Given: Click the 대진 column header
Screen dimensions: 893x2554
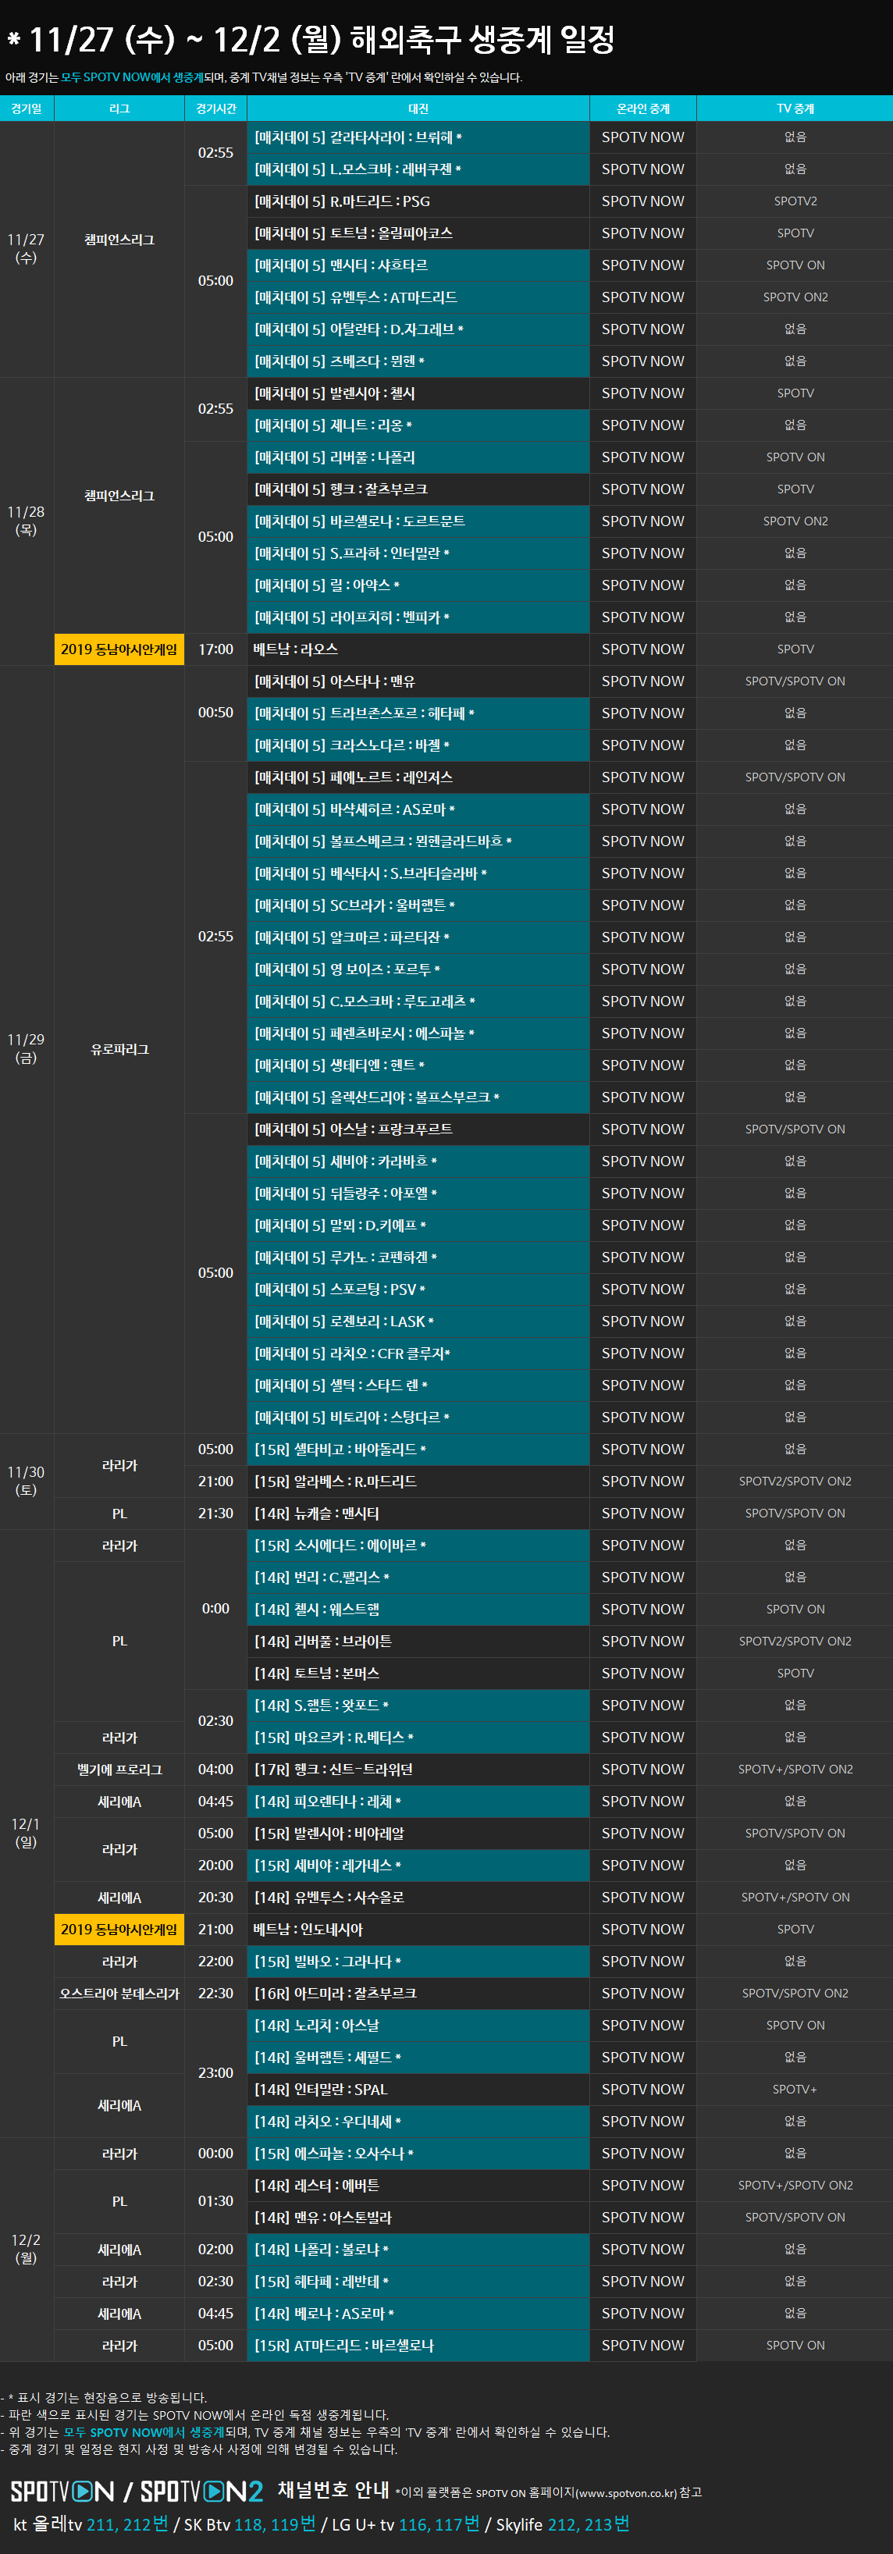Looking at the screenshot, I should pos(418,108).
